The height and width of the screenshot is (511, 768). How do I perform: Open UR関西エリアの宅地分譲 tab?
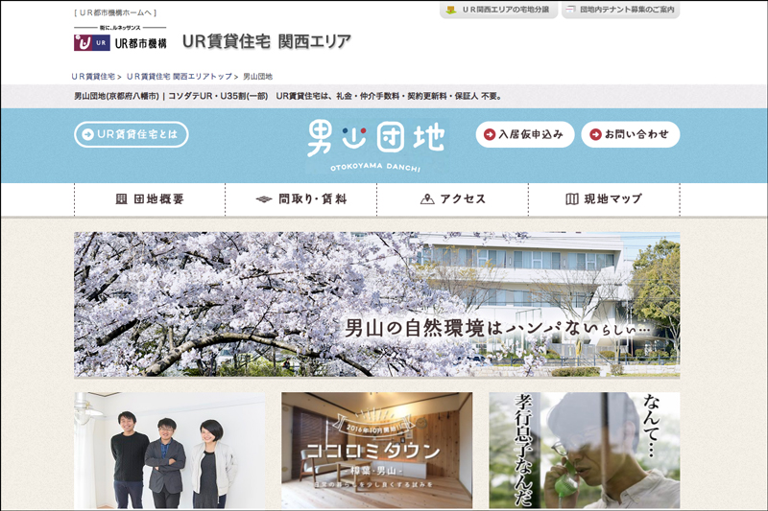tap(498, 10)
